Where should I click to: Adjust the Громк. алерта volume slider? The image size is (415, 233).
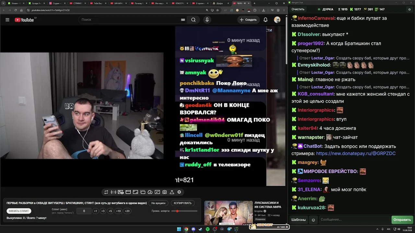point(184,211)
